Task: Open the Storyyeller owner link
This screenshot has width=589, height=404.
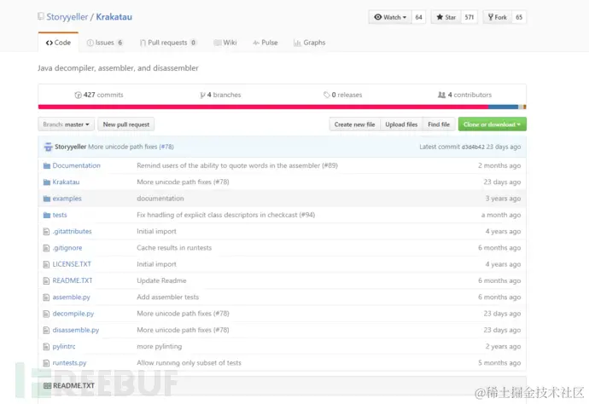Action: 67,17
